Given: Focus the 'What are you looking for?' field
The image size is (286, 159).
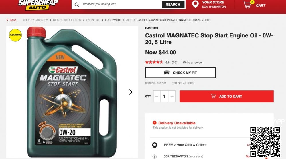Looking at the screenshot, I should coord(120,4).
